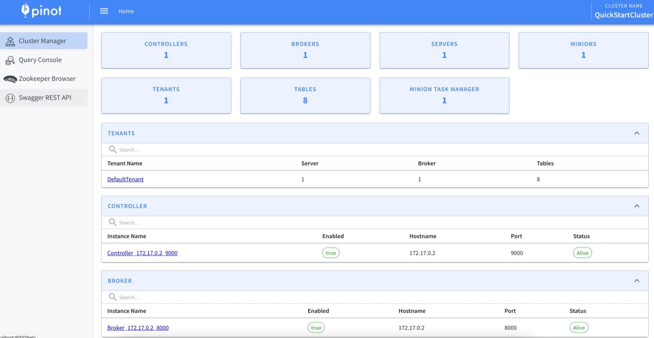Click the Pinot logo

coord(41,10)
